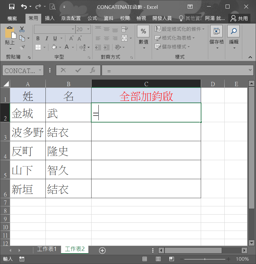Select cell A2 containing 金城

coord(28,112)
